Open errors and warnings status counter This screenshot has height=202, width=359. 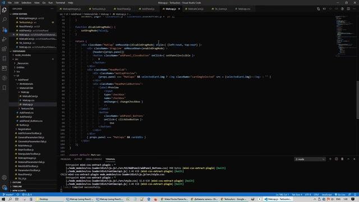coord(27,195)
